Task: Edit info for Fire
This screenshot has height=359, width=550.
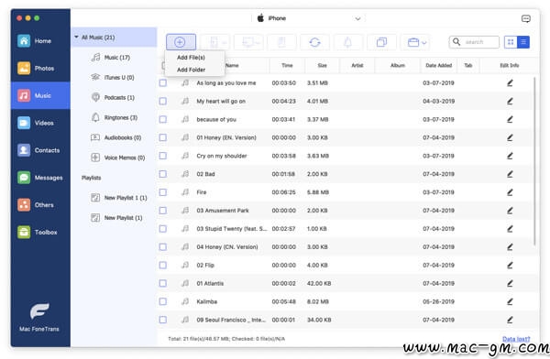Action: [510, 192]
